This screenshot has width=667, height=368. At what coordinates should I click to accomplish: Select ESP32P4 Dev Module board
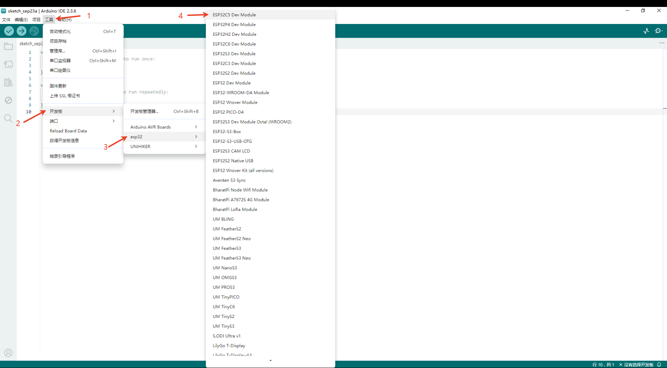pos(271,24)
